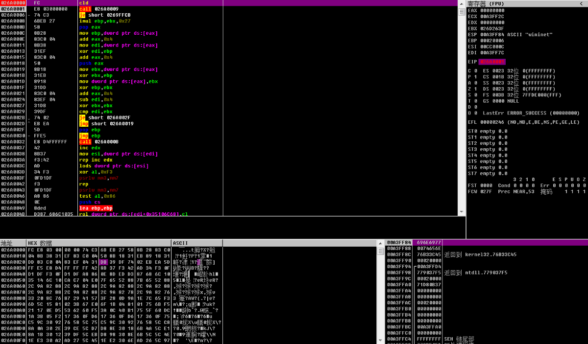Select the EBX register value 026D263F
The height and width of the screenshot is (344, 588).
[492, 28]
